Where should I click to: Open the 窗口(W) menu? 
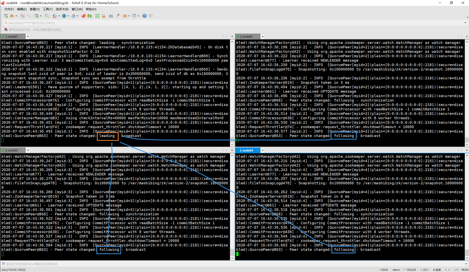click(77, 9)
